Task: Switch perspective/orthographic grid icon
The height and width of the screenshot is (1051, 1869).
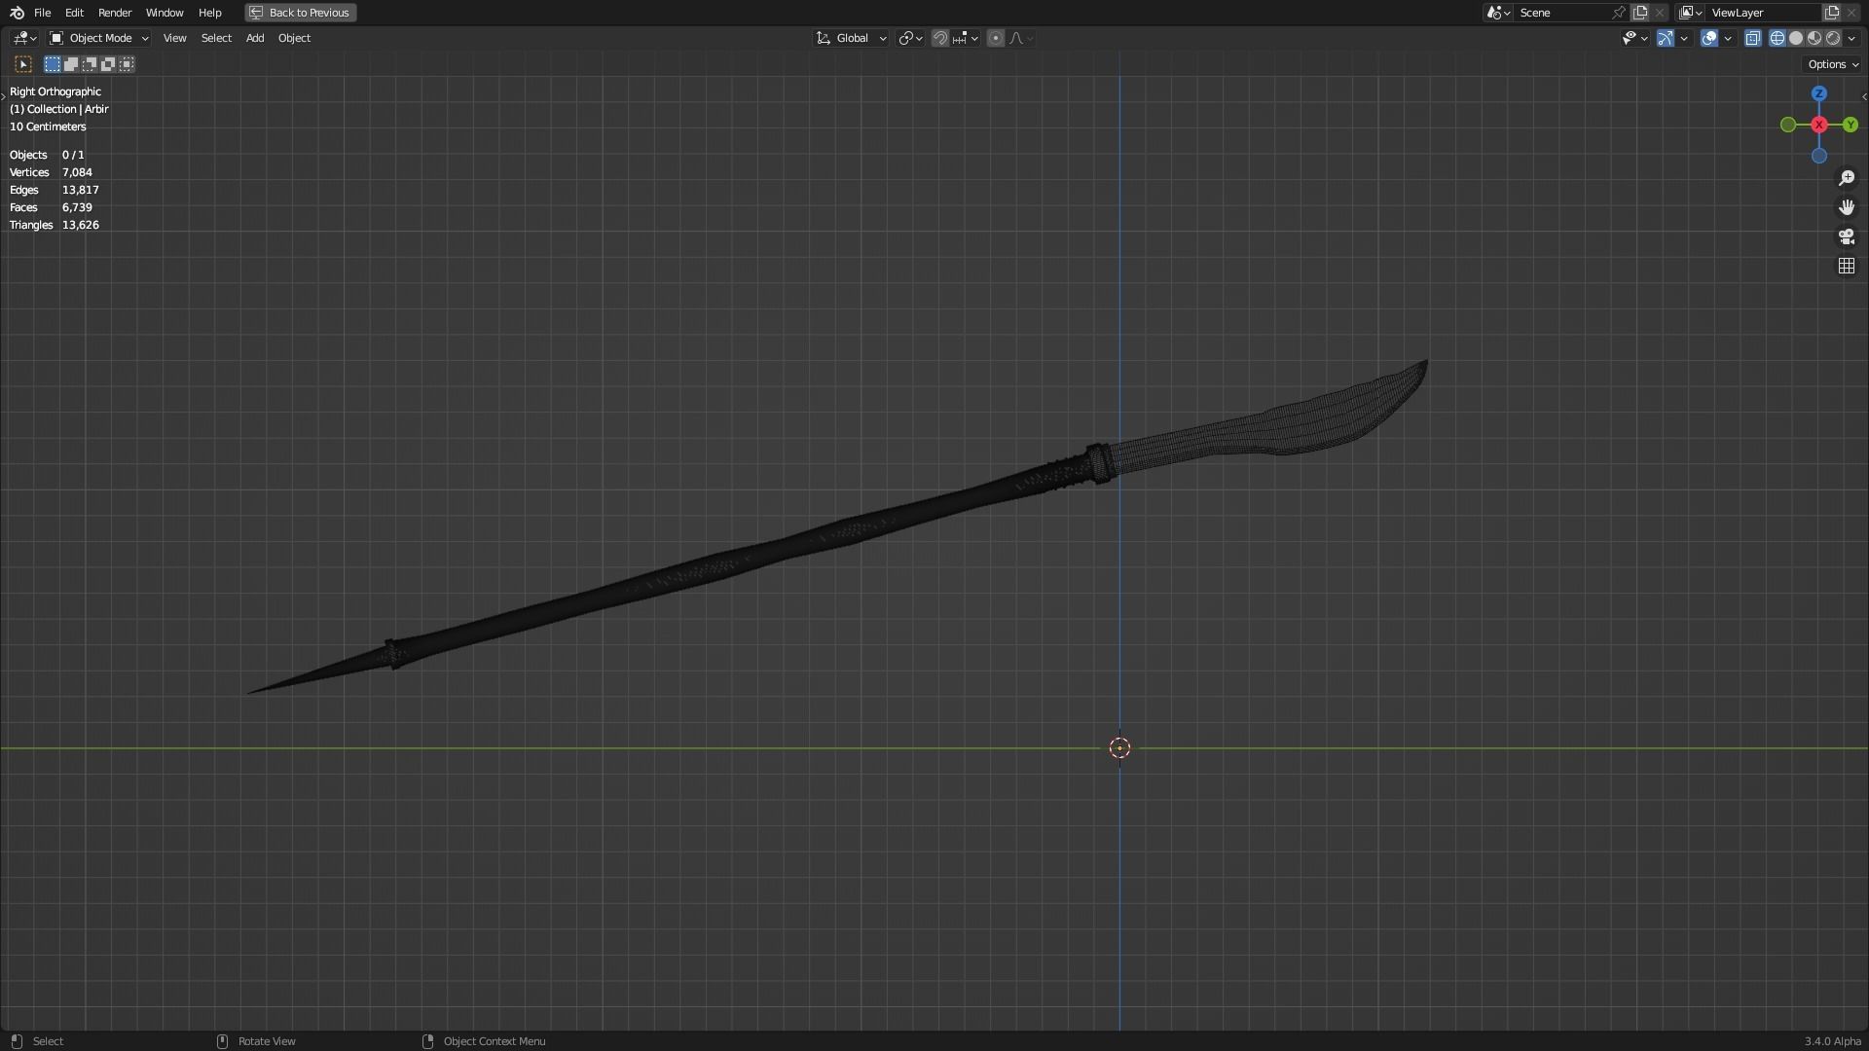Action: (x=1846, y=266)
